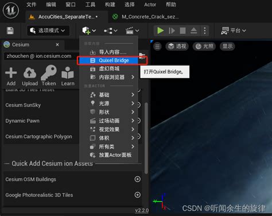Open the 编辑 (Edit) menu

click(51, 5)
